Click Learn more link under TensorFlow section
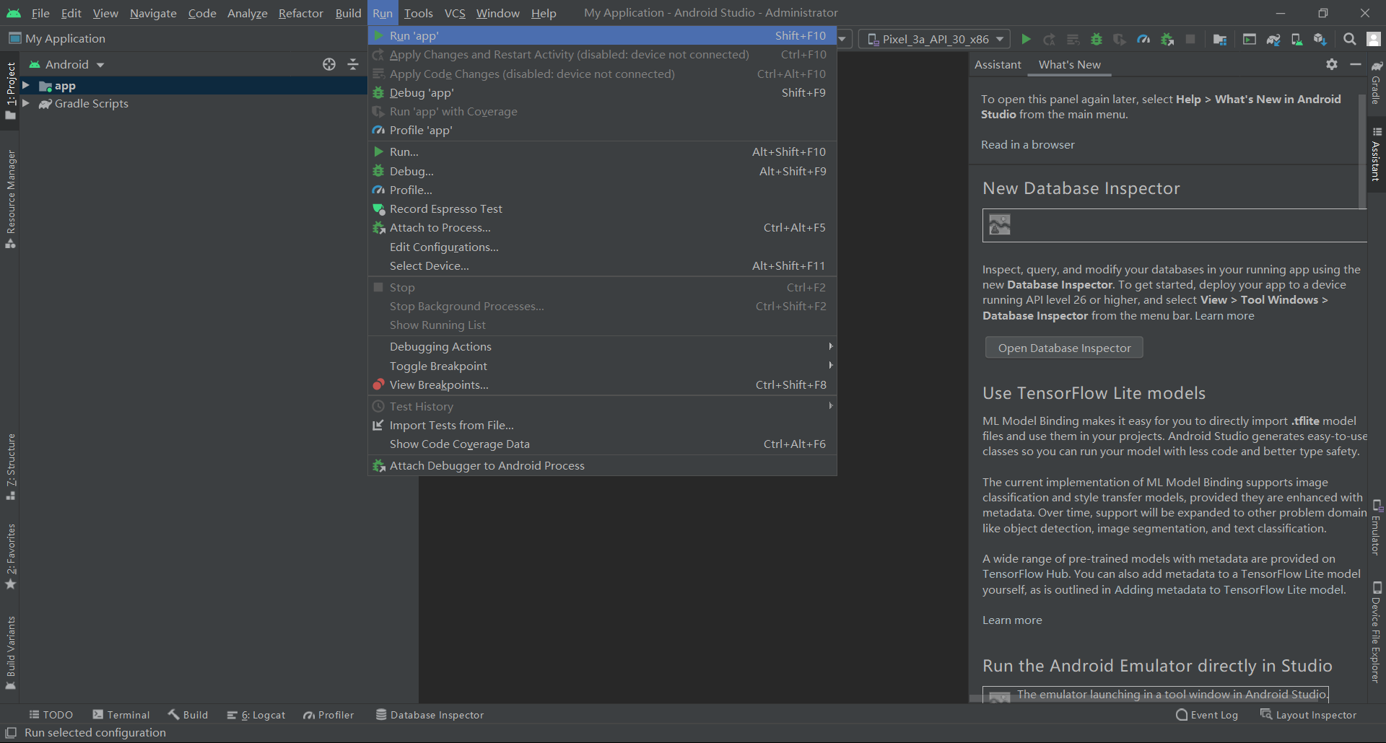This screenshot has height=743, width=1386. [x=1012, y=620]
